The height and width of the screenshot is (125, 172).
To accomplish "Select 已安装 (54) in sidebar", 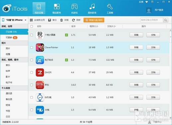I will coord(14,32).
